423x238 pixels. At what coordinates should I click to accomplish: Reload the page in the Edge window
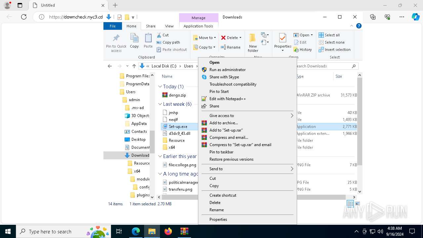click(24, 17)
